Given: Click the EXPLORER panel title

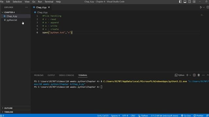Looking at the screenshot, I should click(x=8, y=7).
